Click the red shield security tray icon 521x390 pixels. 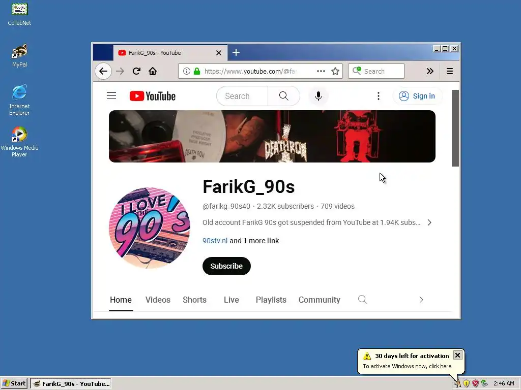pos(475,383)
